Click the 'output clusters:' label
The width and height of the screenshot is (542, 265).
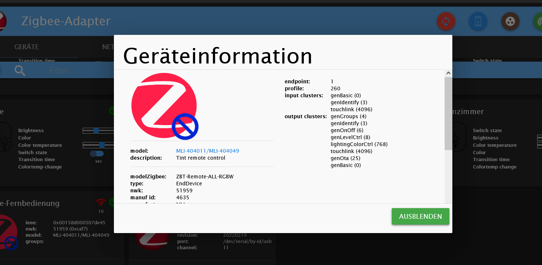pyautogui.click(x=306, y=116)
